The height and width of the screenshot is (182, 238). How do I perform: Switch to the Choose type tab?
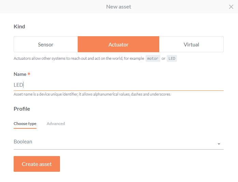click(x=25, y=124)
